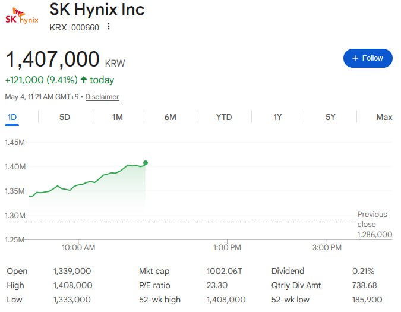Click the green current price dot on chart
The width and height of the screenshot is (401, 312).
(x=146, y=163)
